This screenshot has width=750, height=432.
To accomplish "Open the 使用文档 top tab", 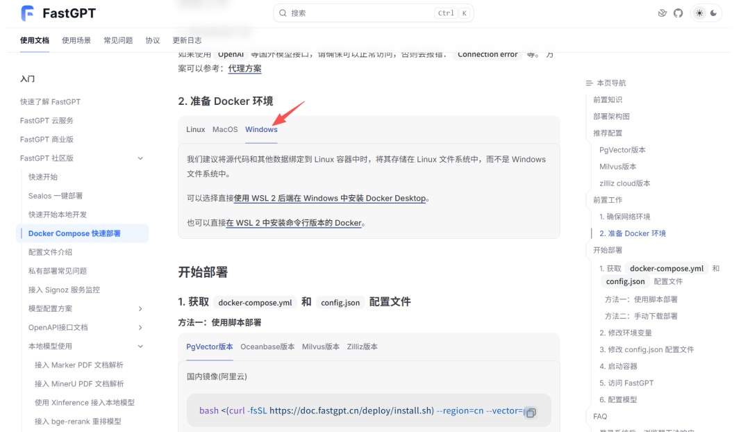I will point(35,40).
